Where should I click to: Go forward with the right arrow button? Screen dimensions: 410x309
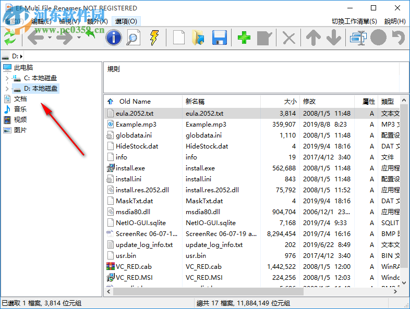(65, 38)
